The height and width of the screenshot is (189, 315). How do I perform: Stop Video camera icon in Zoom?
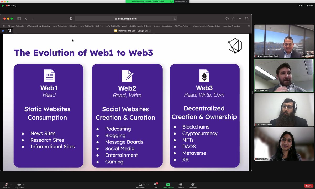(x=19, y=185)
